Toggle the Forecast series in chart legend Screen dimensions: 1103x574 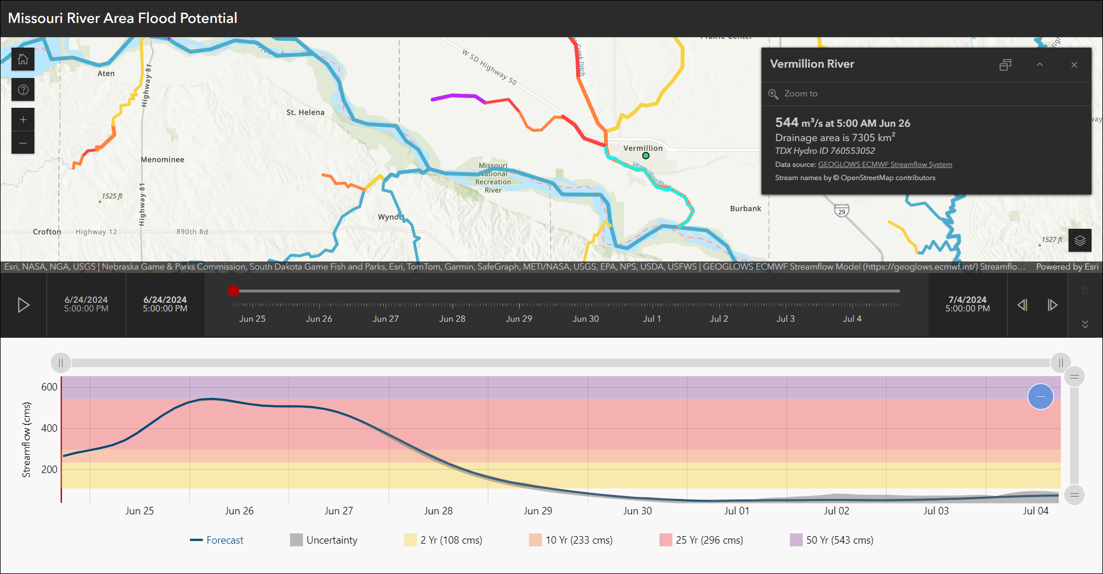pos(217,540)
